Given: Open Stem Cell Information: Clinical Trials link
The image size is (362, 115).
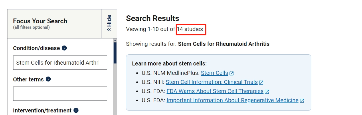Looking at the screenshot, I should 211,82.
